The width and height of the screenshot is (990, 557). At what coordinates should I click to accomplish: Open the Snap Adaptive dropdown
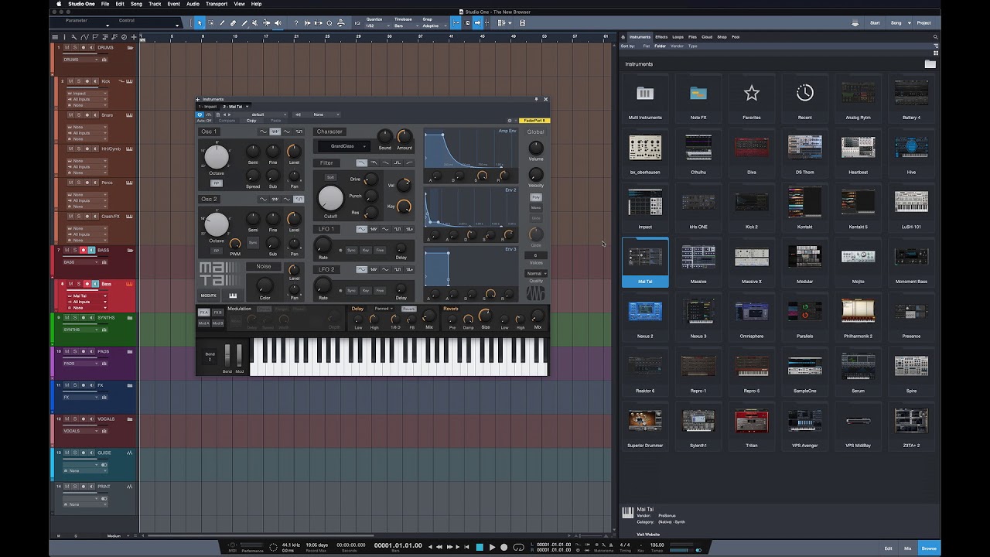tap(434, 26)
